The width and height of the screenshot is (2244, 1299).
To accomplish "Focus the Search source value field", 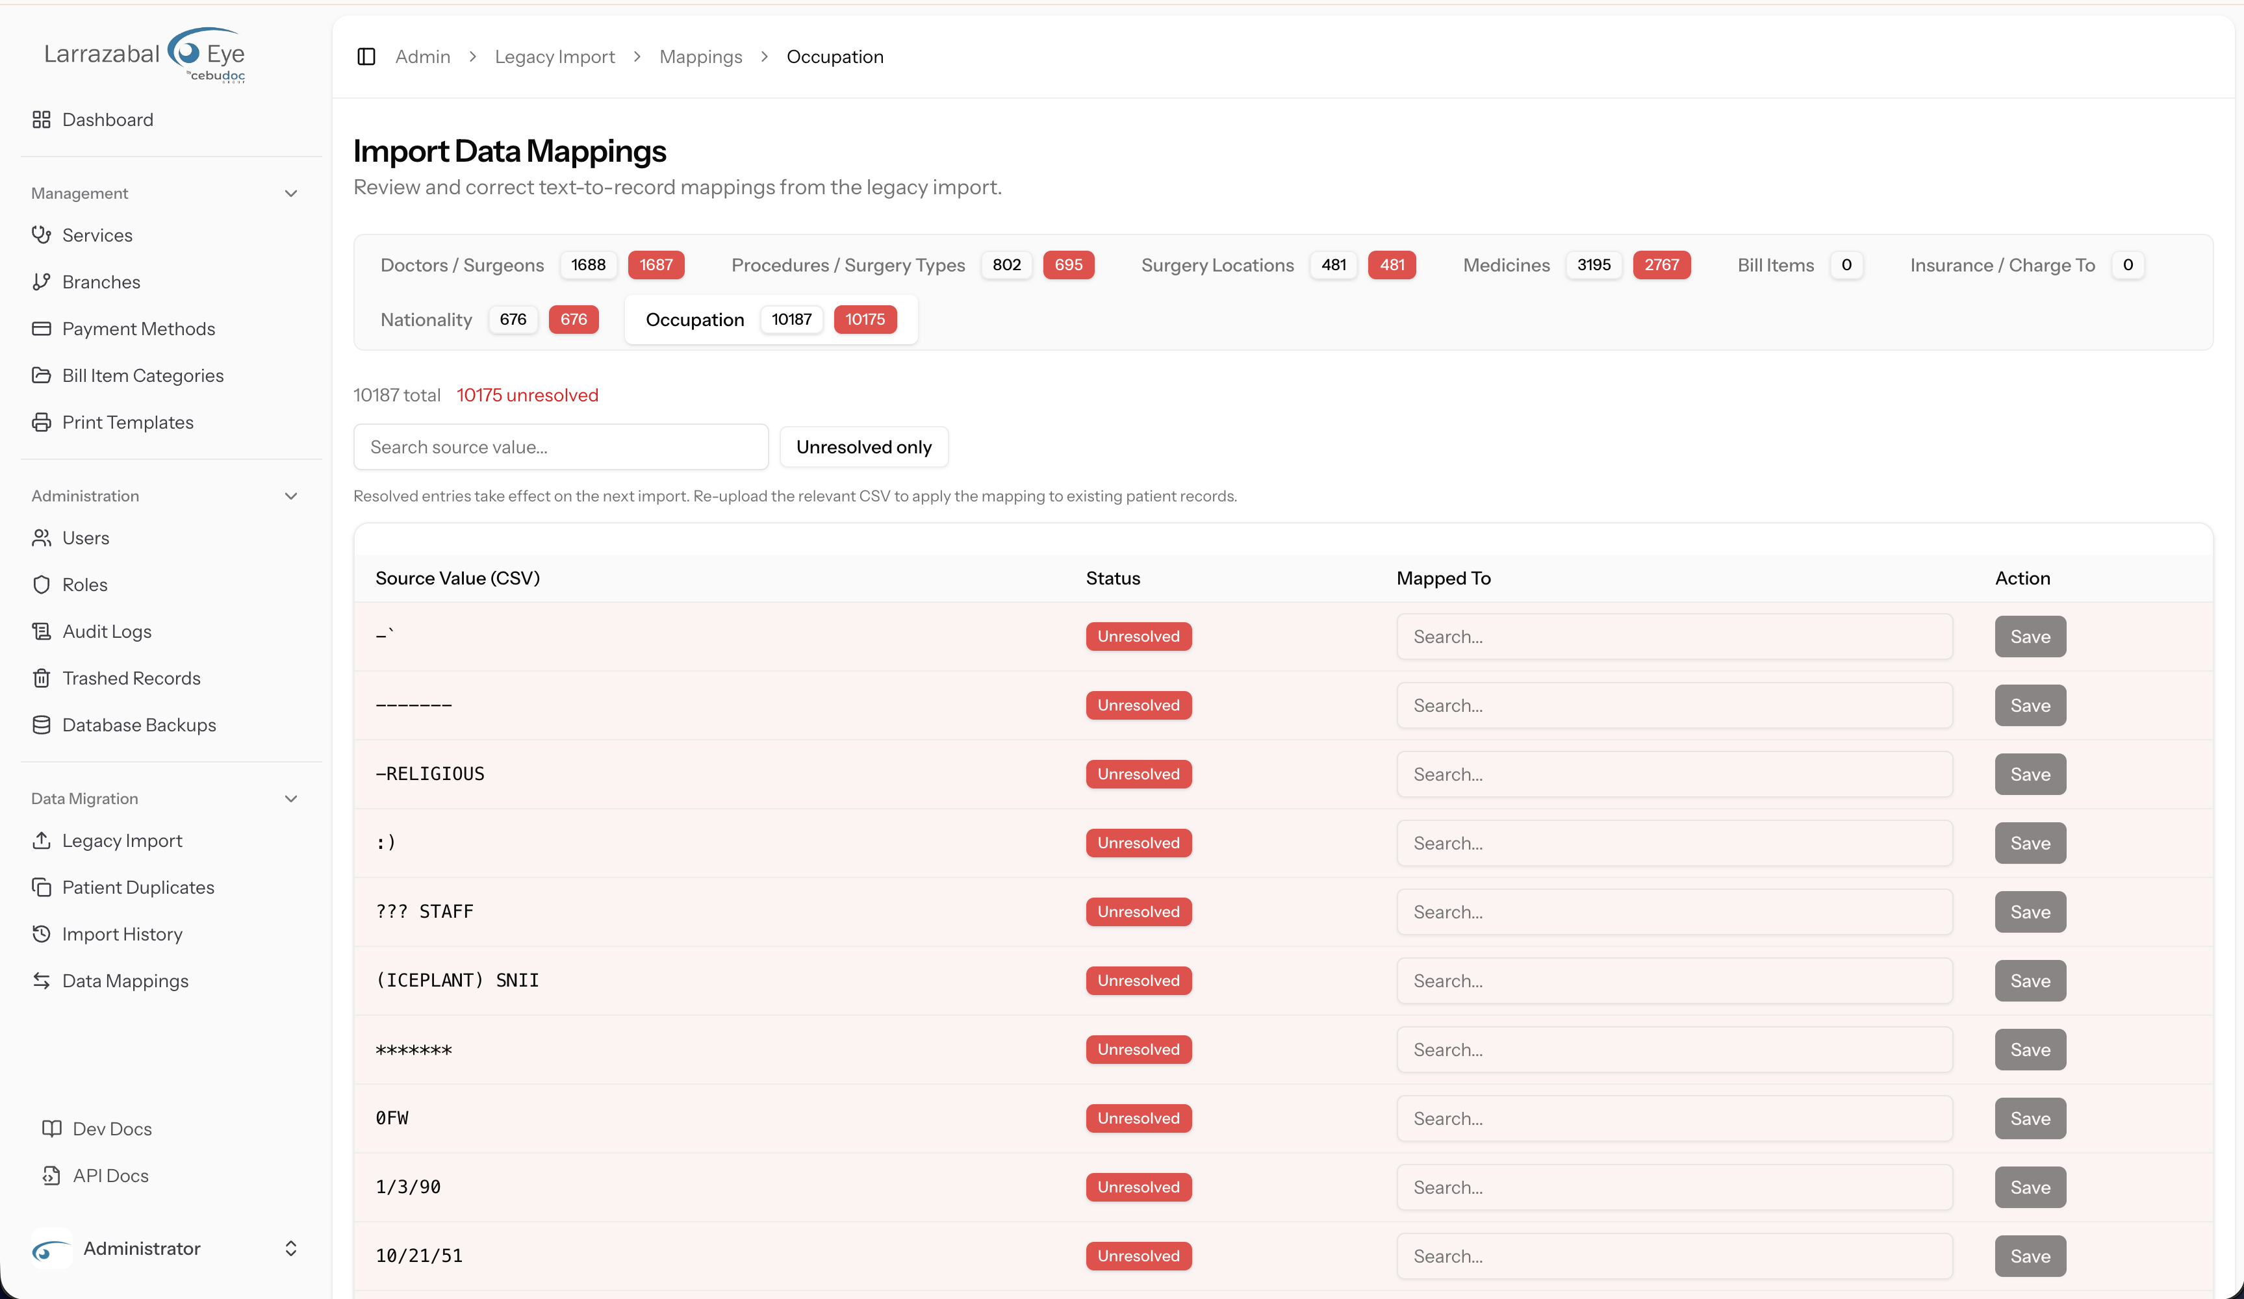I will tap(561, 447).
